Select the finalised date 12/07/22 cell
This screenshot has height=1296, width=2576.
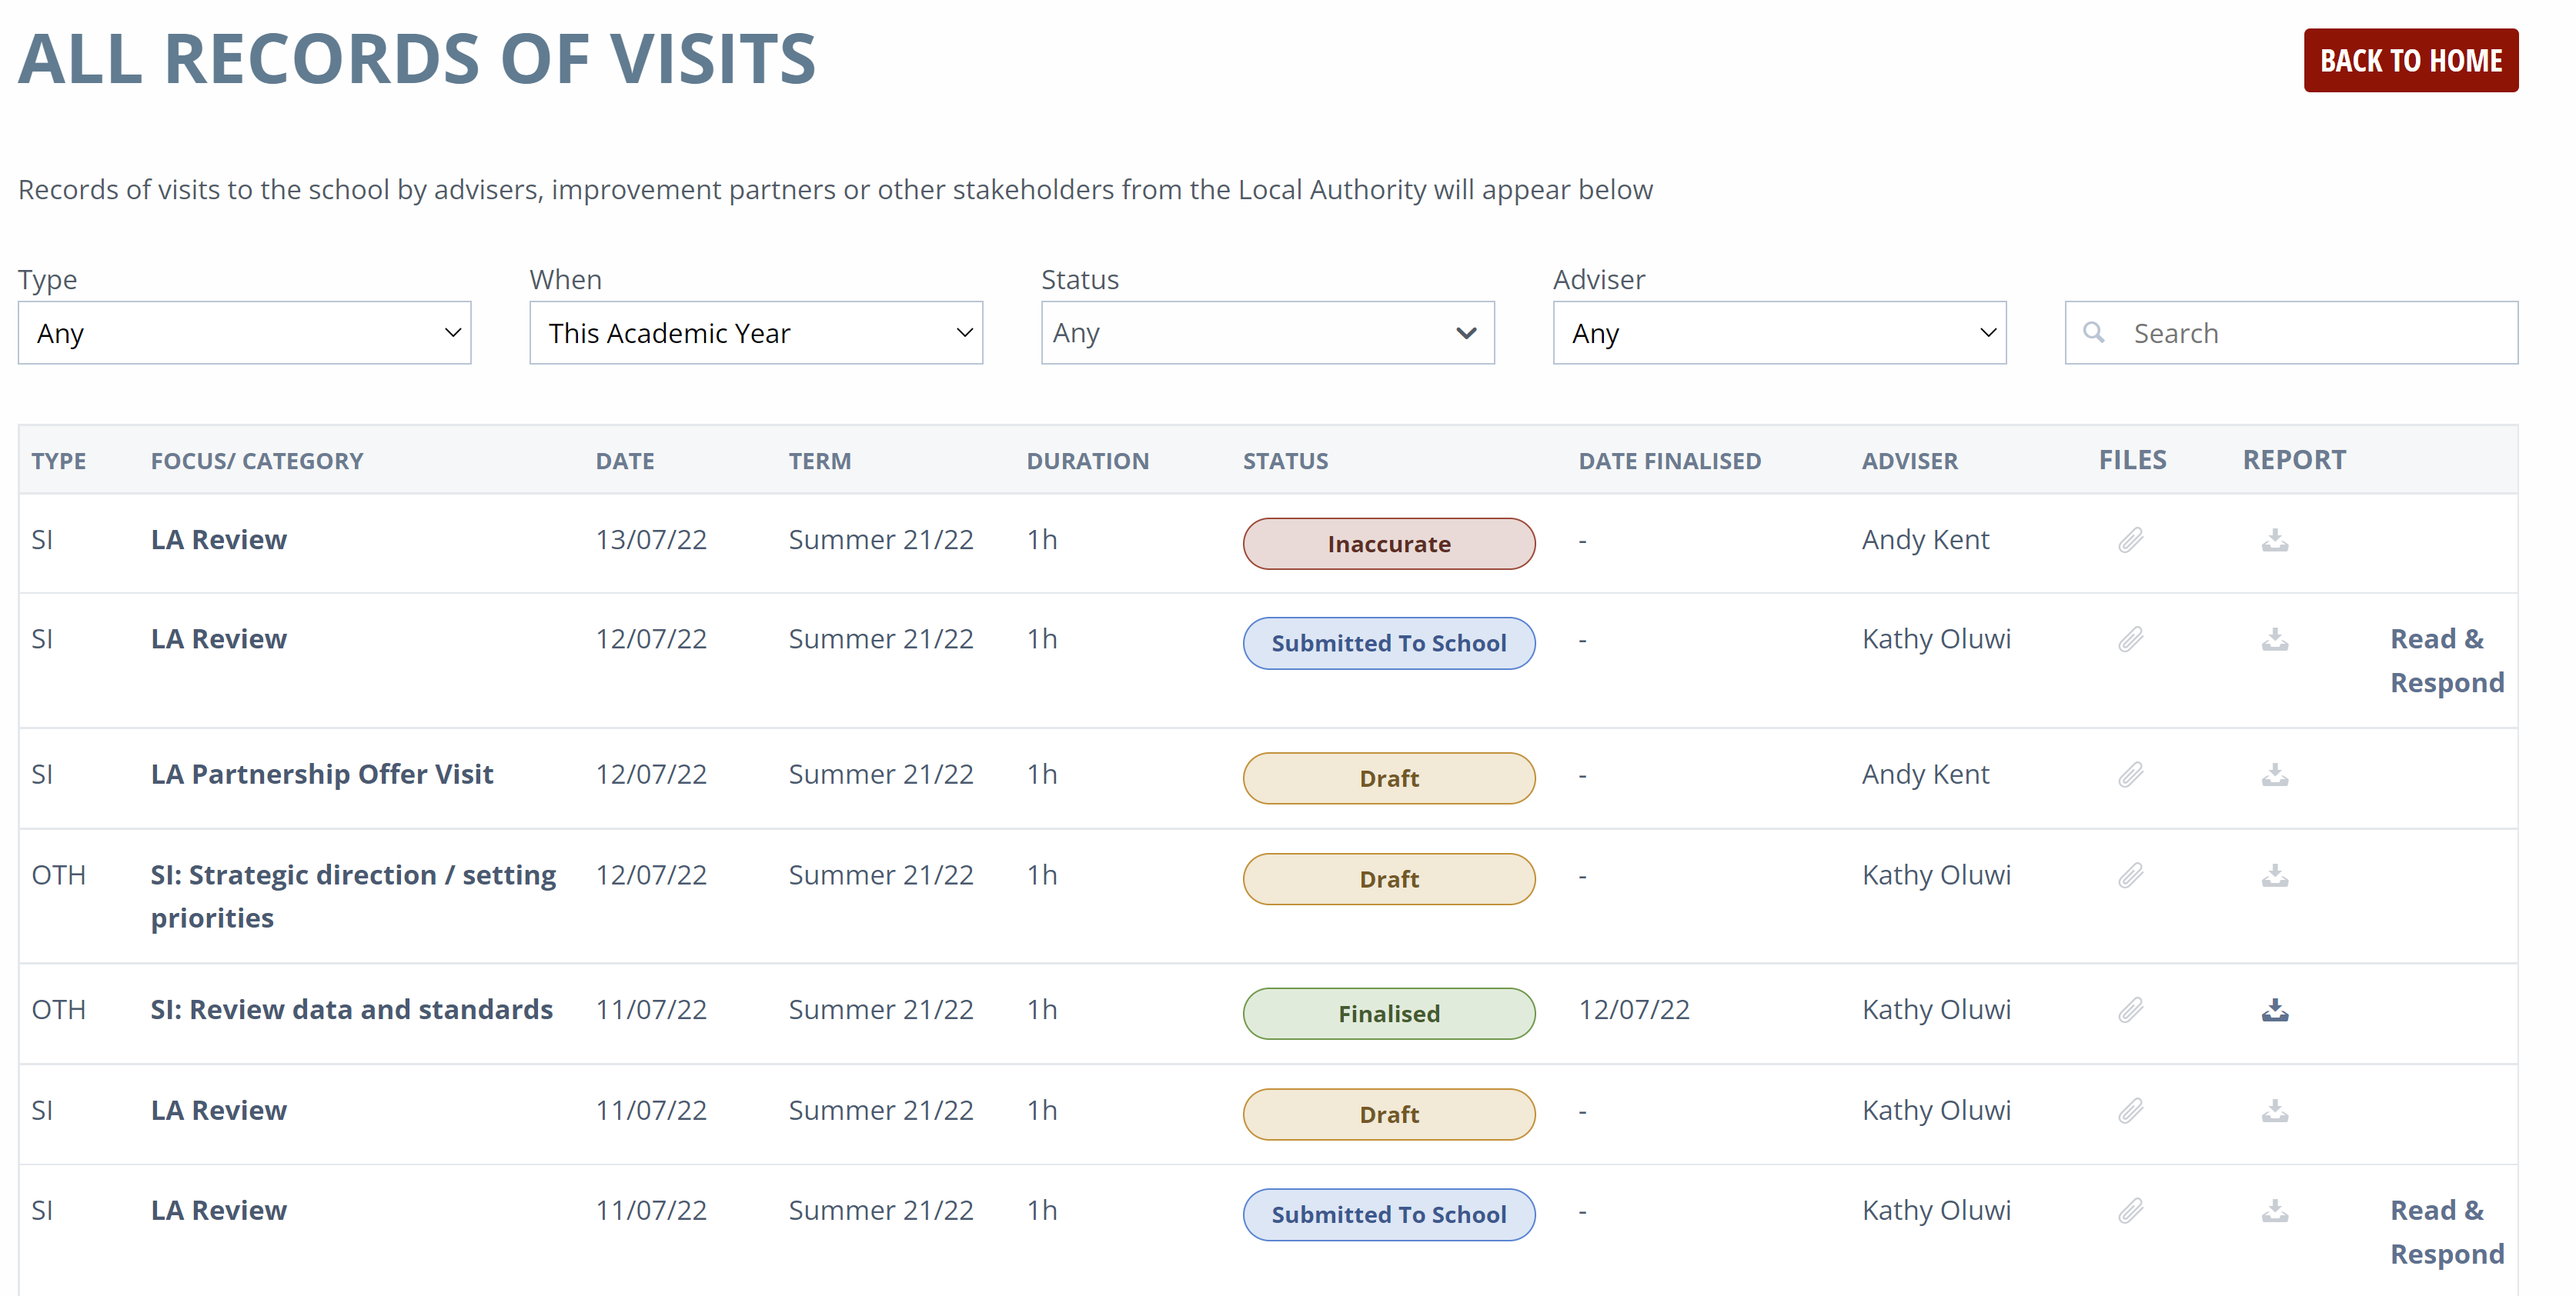pos(1633,1009)
